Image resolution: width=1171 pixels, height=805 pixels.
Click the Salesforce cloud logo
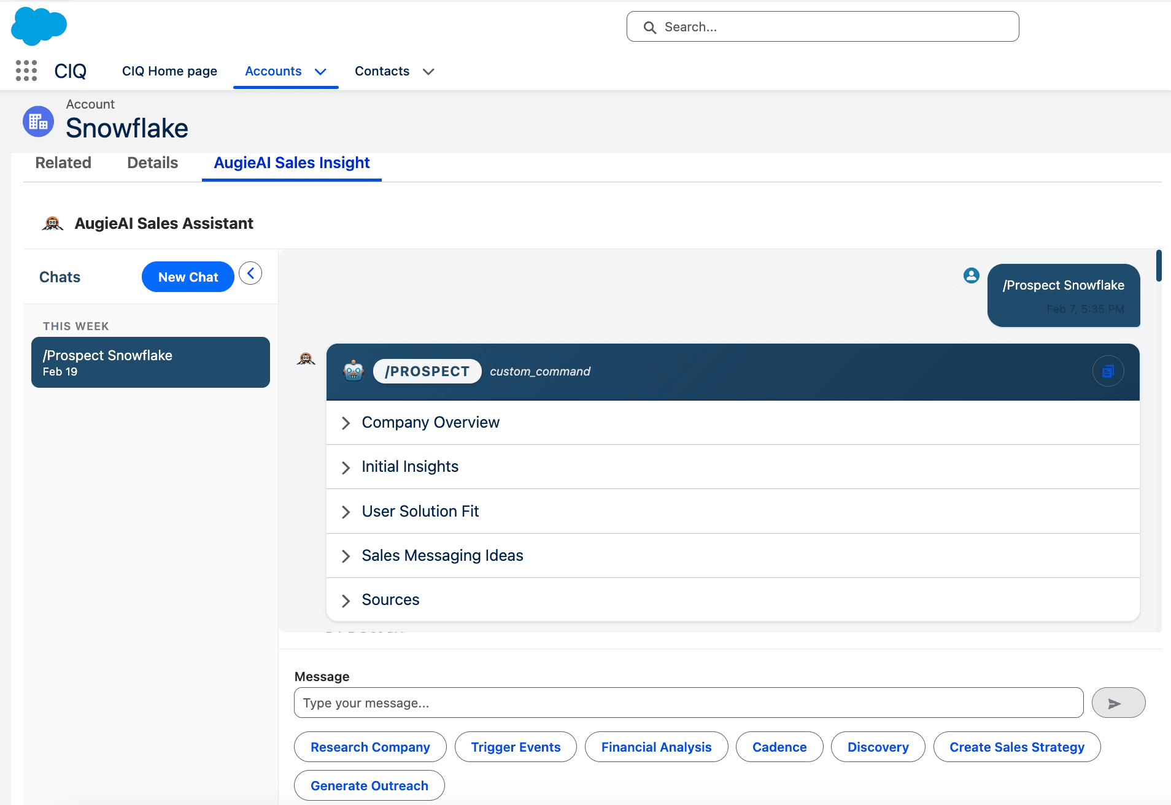(39, 26)
